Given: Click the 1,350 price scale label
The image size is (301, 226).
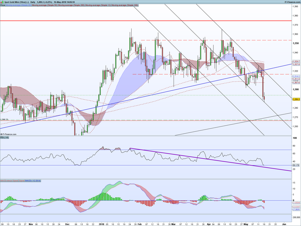Looking at the screenshot, I should coord(296,43).
